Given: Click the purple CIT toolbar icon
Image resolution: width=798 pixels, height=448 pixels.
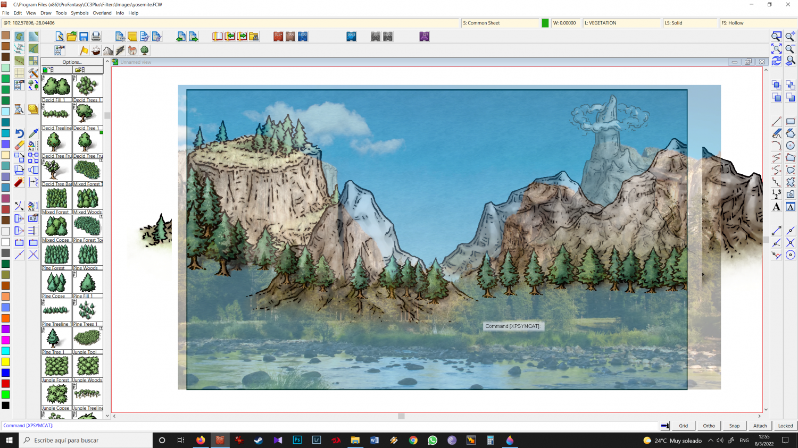Looking at the screenshot, I should coord(424,36).
